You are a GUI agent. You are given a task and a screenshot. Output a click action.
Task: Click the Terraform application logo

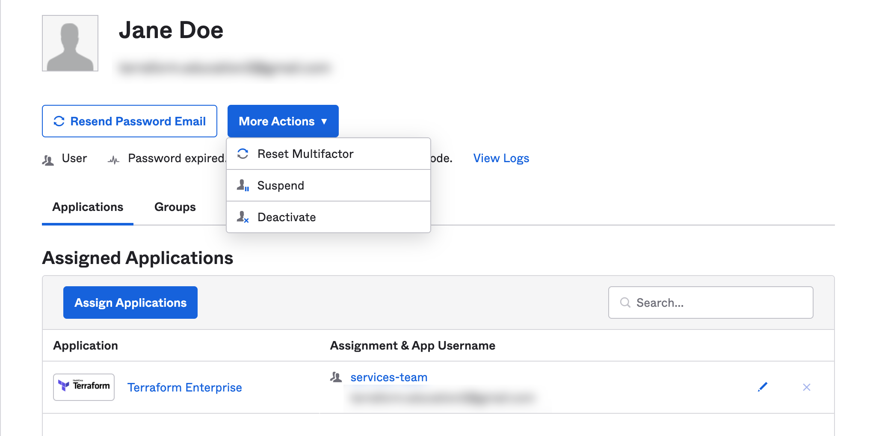[x=84, y=387]
